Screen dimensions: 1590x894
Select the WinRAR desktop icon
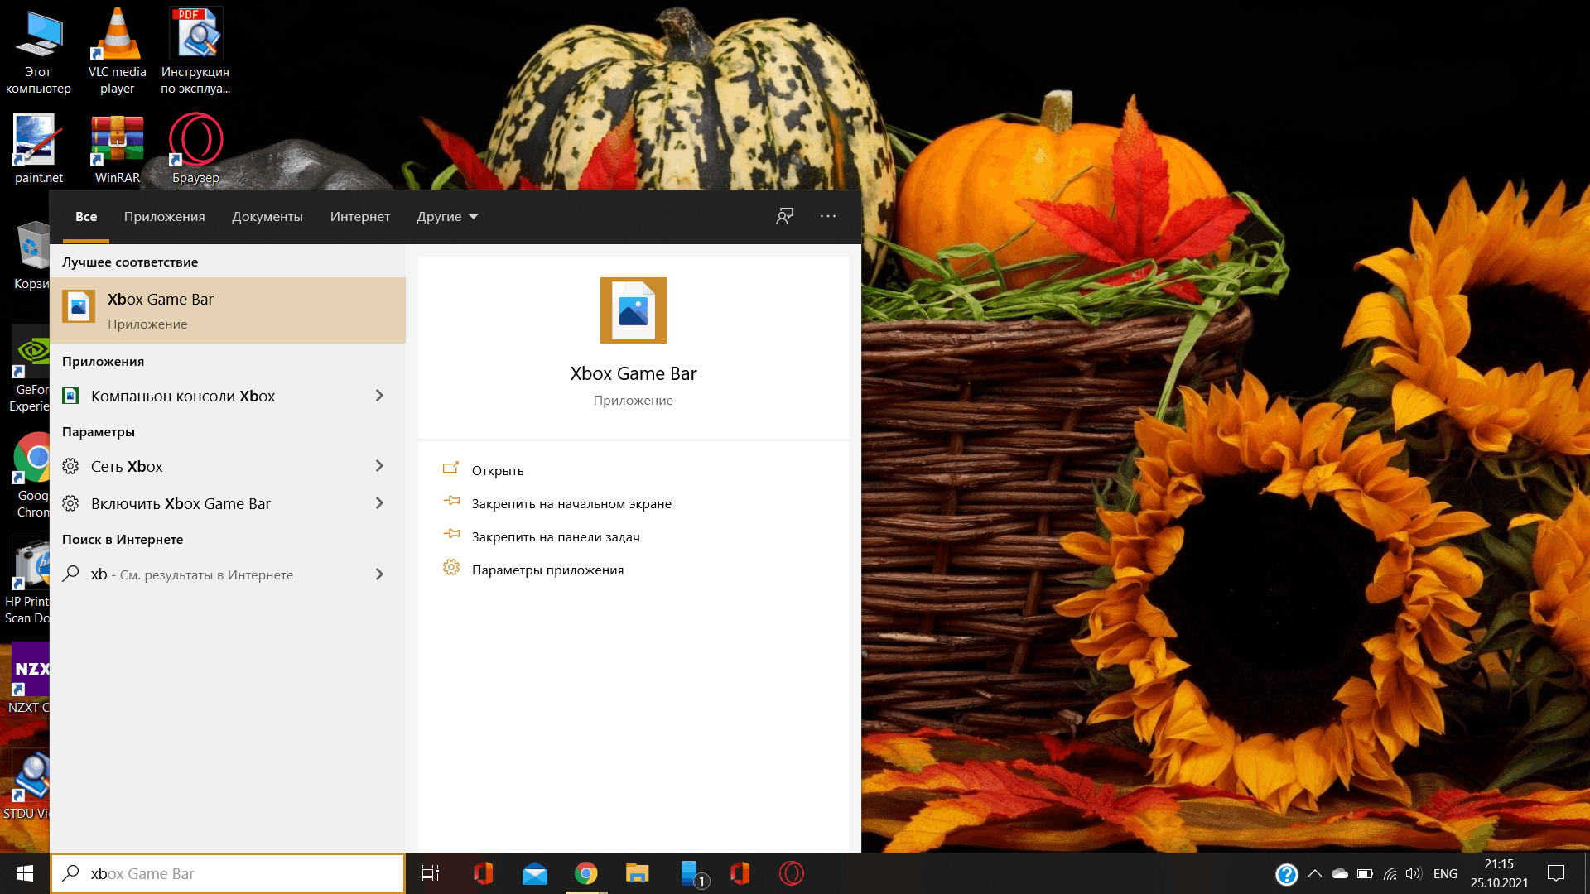point(118,149)
